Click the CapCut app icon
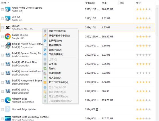Screen dimensions: 159x121 tap(8, 27)
